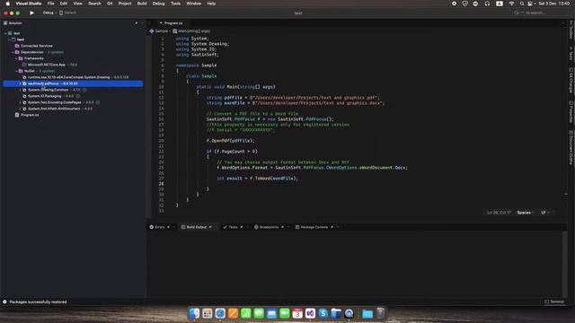The image size is (575, 323).
Task: Open the Debug menu in menu bar
Action: coord(158,4)
